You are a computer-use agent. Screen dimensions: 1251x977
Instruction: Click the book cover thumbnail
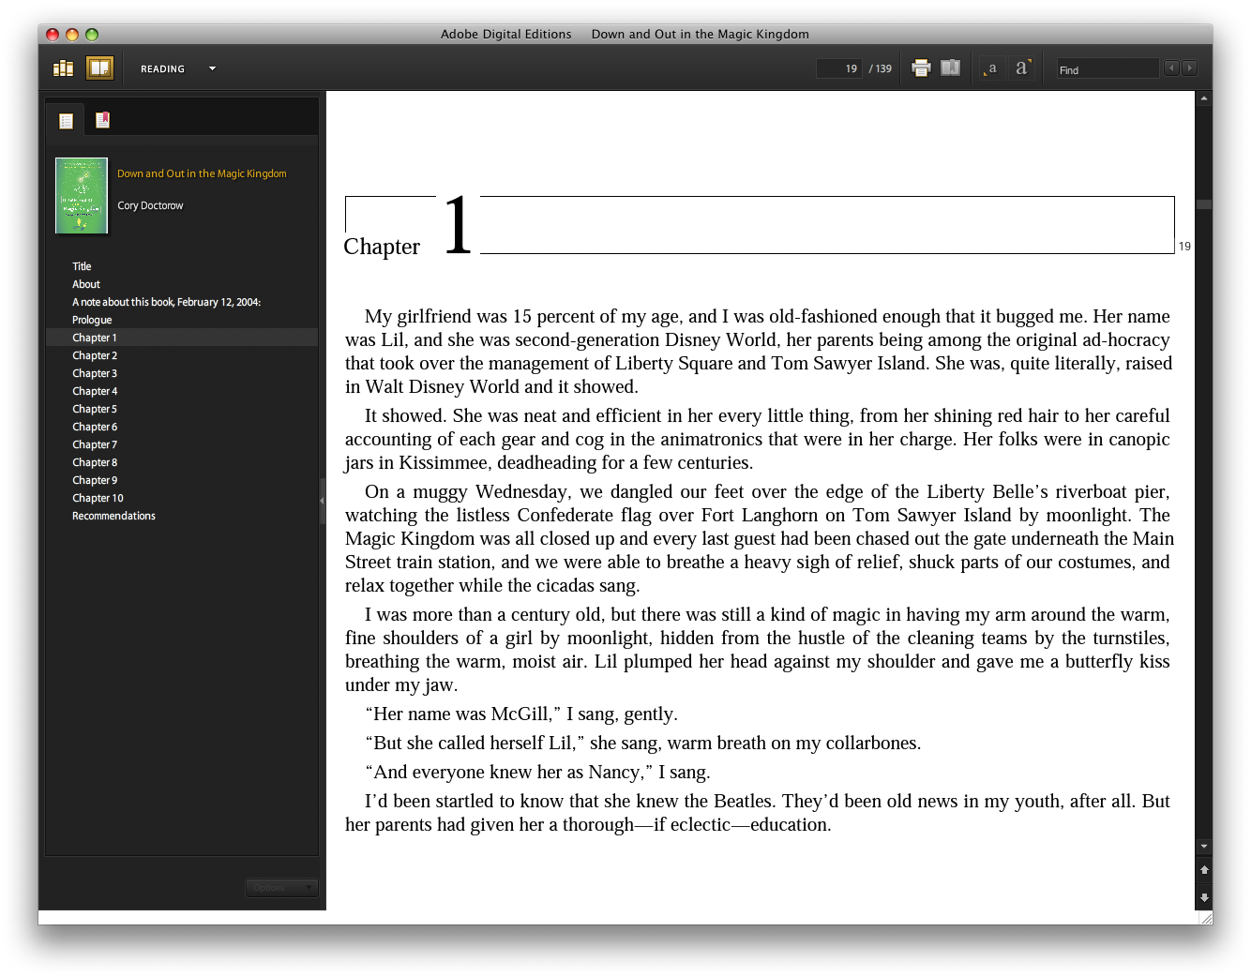[x=82, y=195]
